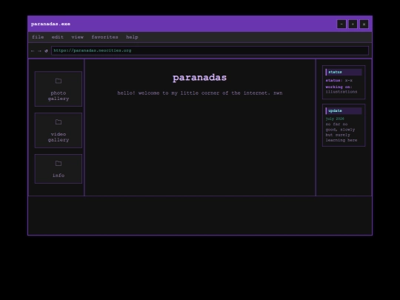Open the edit menu
The image size is (400, 300).
click(x=57, y=37)
